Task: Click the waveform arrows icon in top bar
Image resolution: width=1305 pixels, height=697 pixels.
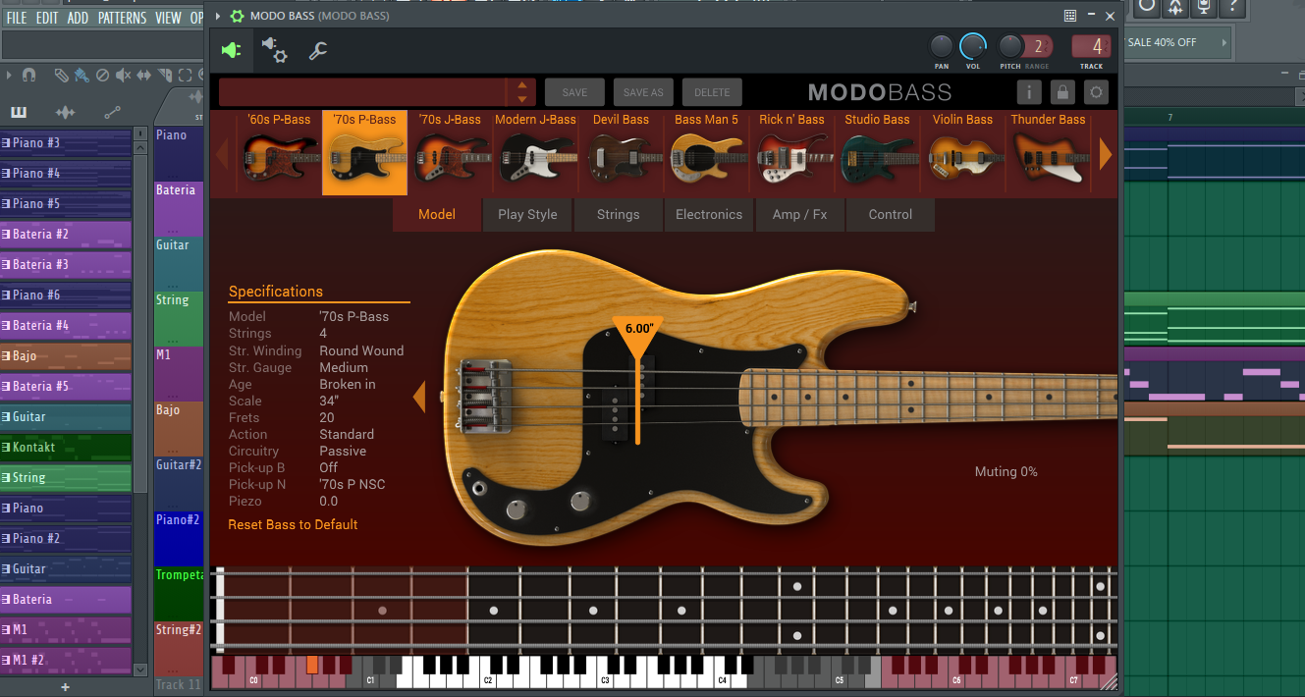Action: coord(1174,7)
